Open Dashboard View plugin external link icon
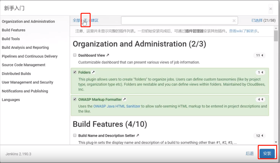 click(x=108, y=55)
